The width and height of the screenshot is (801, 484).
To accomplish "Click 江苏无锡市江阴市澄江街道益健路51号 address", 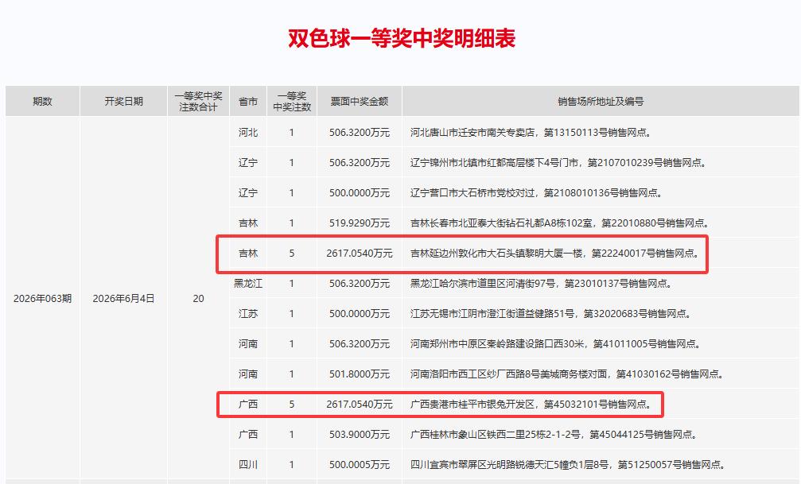I will coord(550,313).
